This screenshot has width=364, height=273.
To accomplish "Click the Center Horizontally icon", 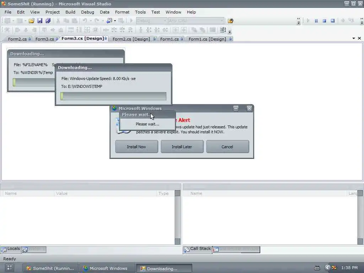I will (x=176, y=30).
